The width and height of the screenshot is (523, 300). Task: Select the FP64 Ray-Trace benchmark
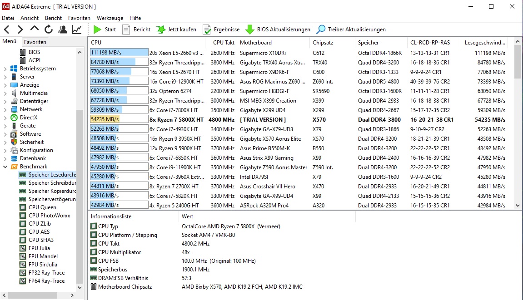tap(47, 280)
